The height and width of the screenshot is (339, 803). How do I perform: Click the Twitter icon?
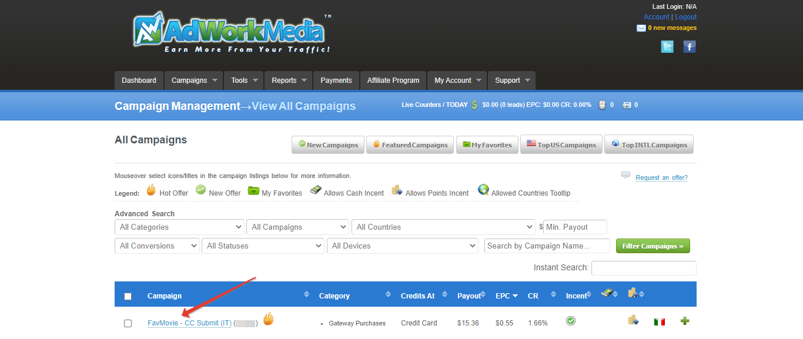click(667, 46)
